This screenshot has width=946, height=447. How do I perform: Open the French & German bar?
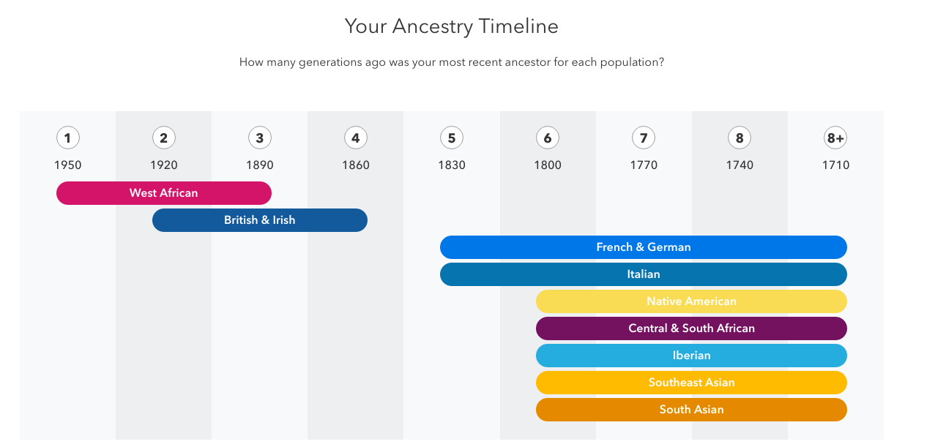pyautogui.click(x=644, y=247)
